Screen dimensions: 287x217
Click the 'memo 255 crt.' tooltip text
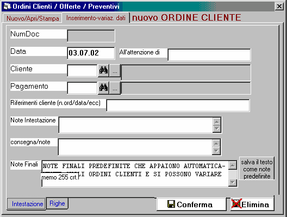click(60, 177)
